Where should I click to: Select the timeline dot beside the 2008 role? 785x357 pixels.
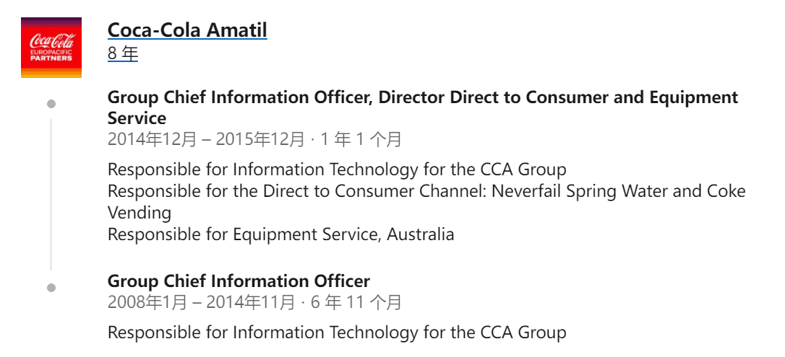point(51,288)
